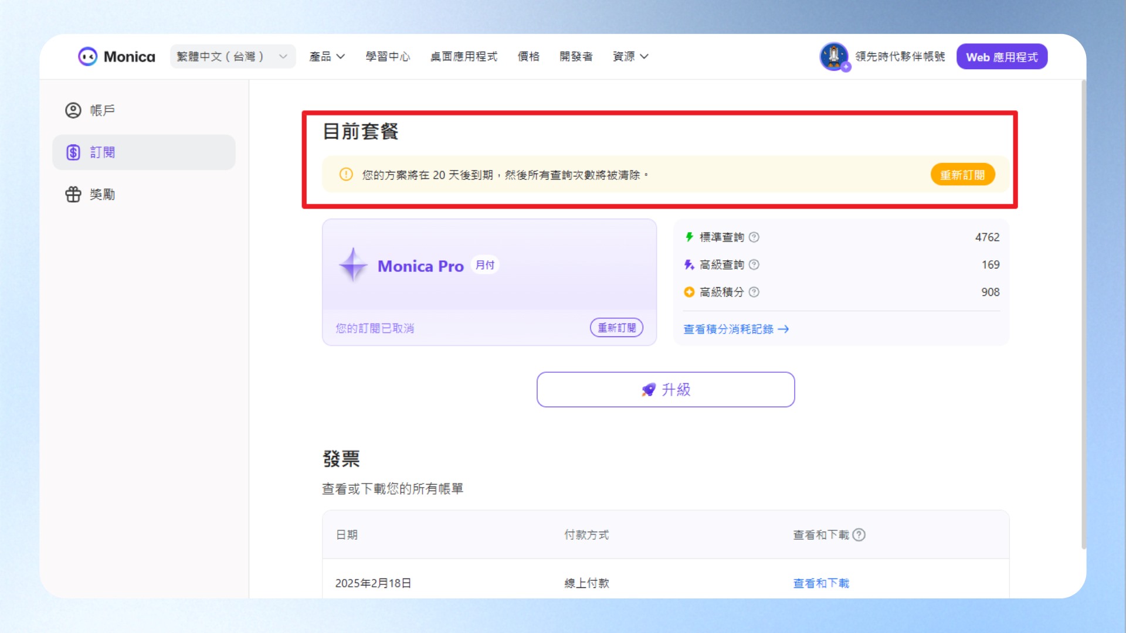The image size is (1126, 633).
Task: Click the page's vertical scrollbar
Action: (1084, 315)
